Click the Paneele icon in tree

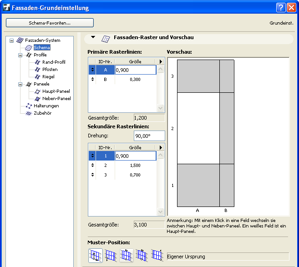(x=29, y=84)
